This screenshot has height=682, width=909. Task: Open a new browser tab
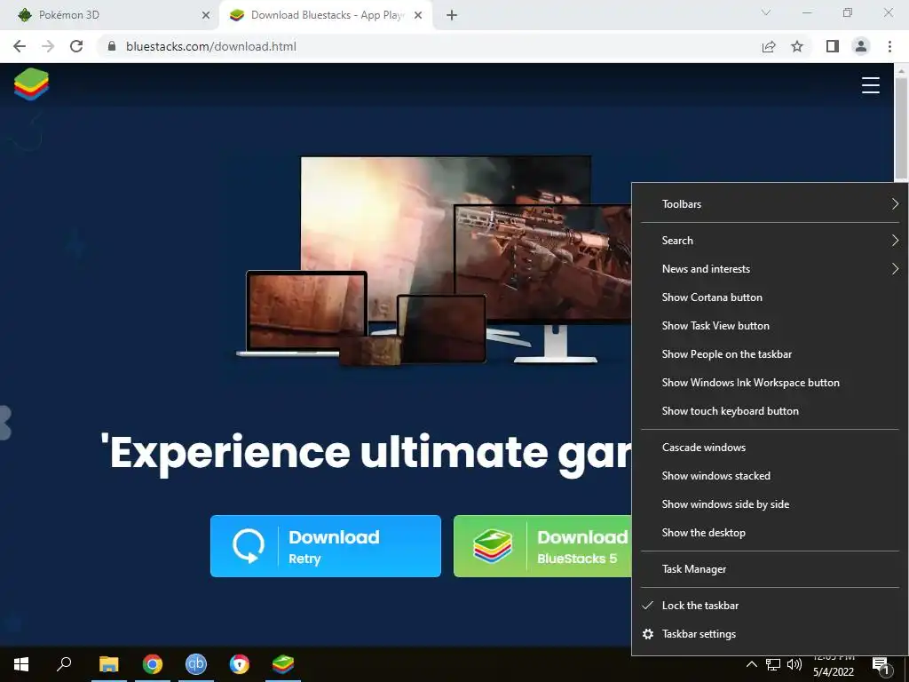(452, 16)
